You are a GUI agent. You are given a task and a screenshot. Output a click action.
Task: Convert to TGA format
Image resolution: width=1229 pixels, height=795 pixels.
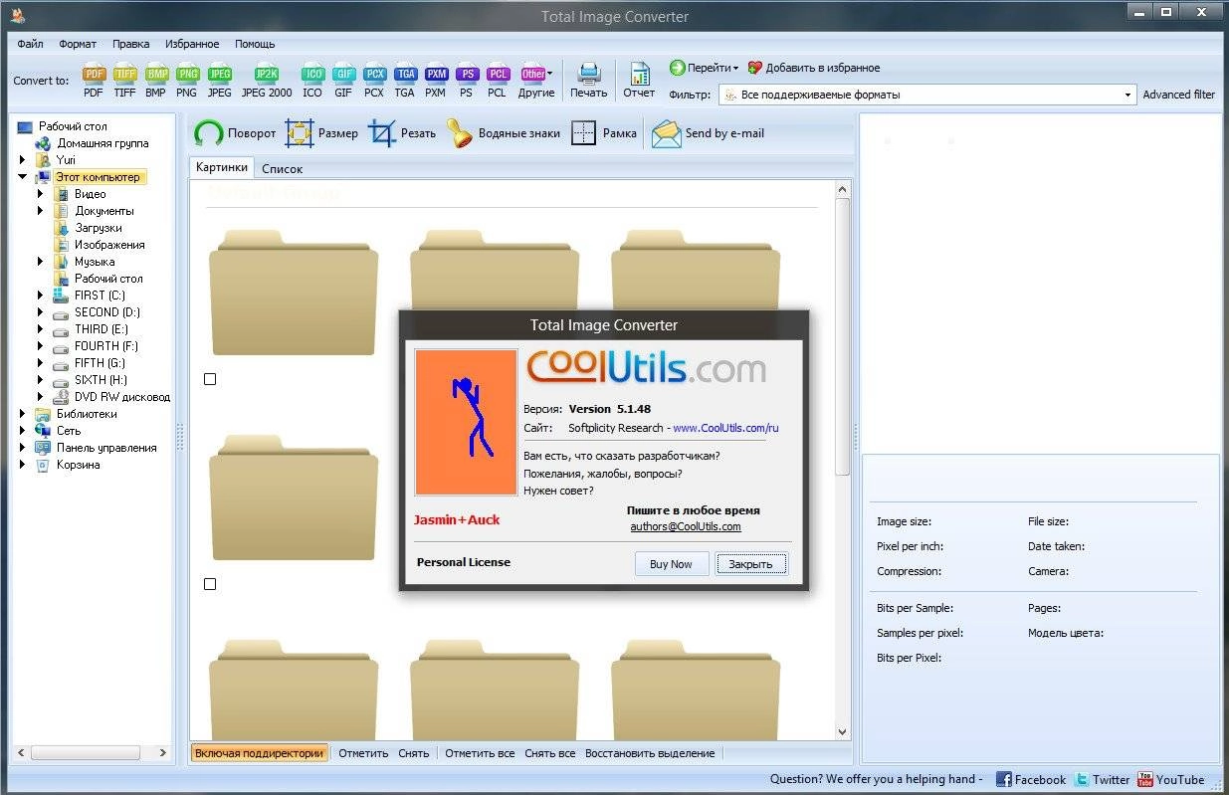coord(404,81)
